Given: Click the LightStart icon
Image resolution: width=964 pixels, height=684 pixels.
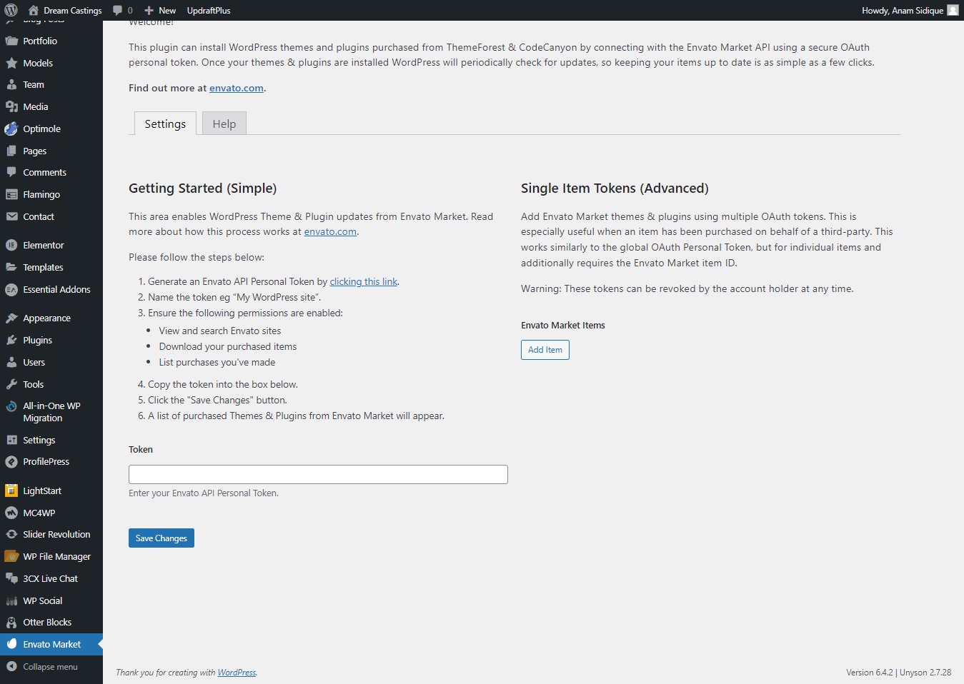Looking at the screenshot, I should tap(11, 491).
